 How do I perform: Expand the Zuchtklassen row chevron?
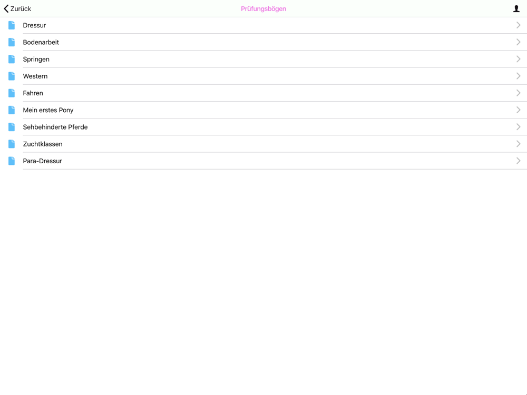518,144
